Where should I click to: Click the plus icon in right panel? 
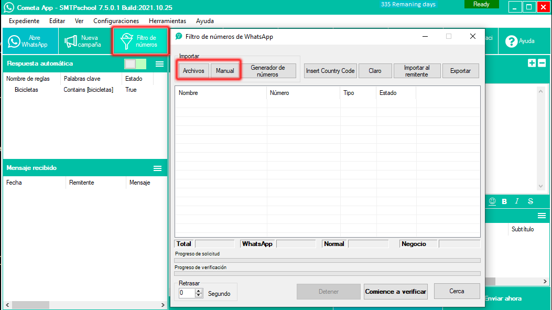(532, 63)
